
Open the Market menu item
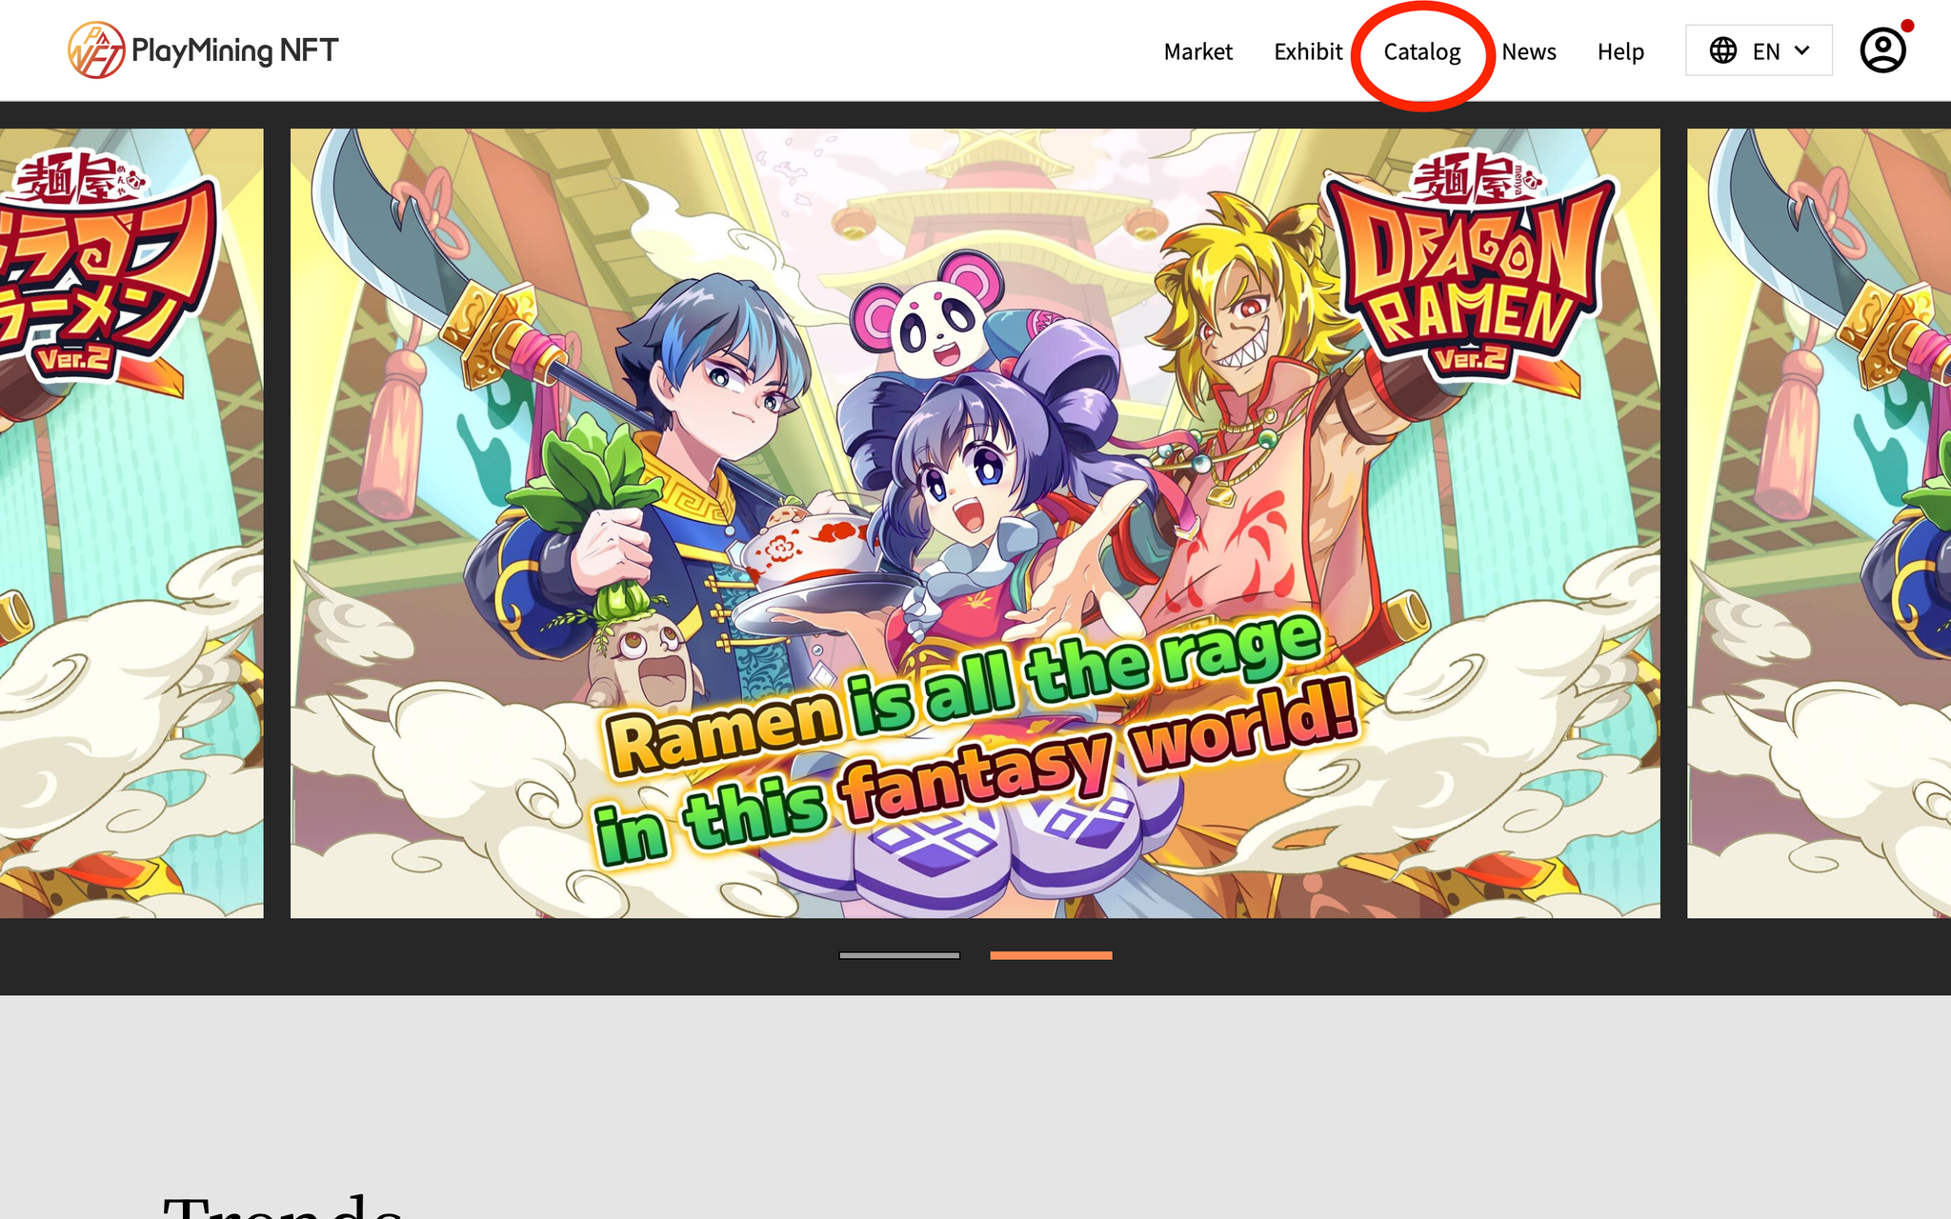click(1197, 51)
